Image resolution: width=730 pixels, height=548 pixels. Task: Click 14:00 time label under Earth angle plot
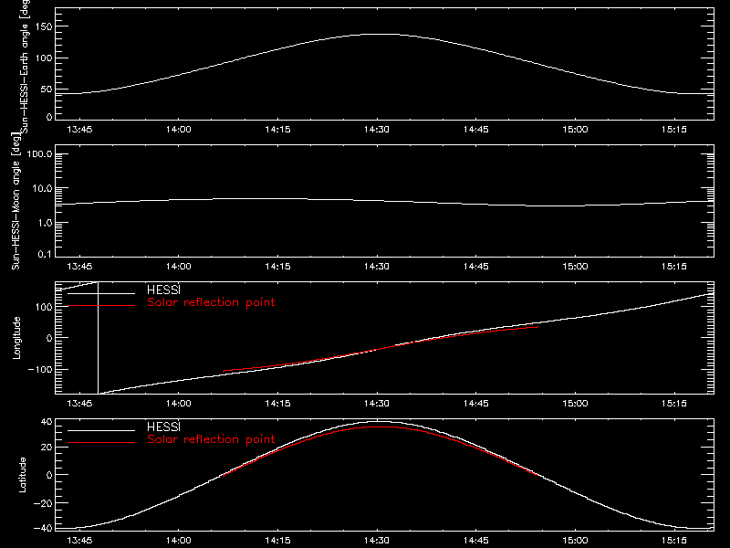point(178,130)
